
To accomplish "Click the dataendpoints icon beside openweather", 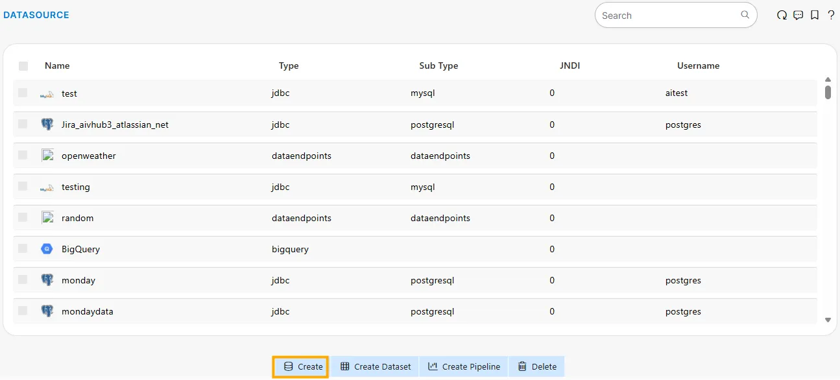I will [47, 155].
